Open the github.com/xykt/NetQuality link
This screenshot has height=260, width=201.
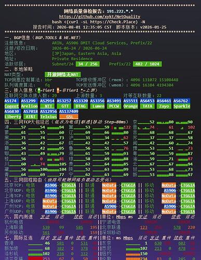point(100,17)
